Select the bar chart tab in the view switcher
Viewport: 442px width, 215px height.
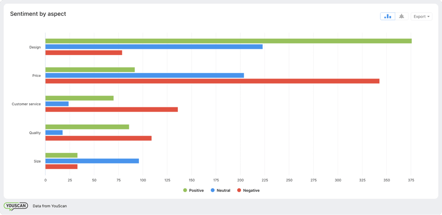pyautogui.click(x=387, y=16)
